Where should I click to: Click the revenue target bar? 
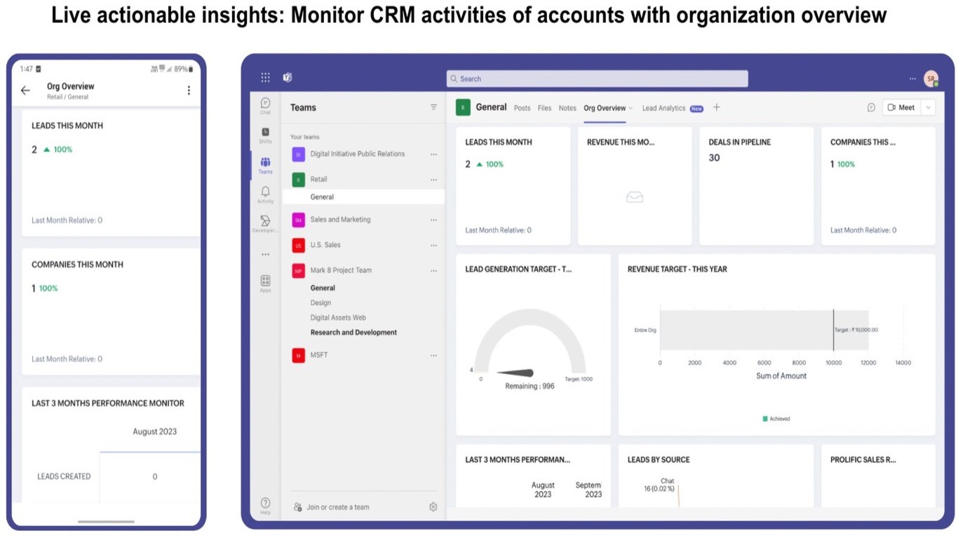point(764,330)
